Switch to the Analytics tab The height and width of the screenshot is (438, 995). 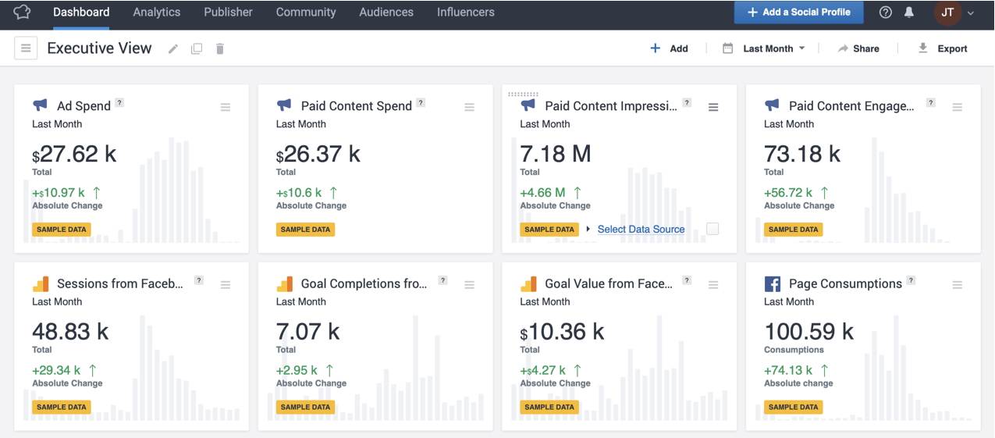(156, 12)
